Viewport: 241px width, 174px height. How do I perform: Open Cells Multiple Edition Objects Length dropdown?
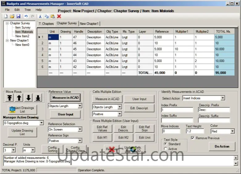point(120,107)
